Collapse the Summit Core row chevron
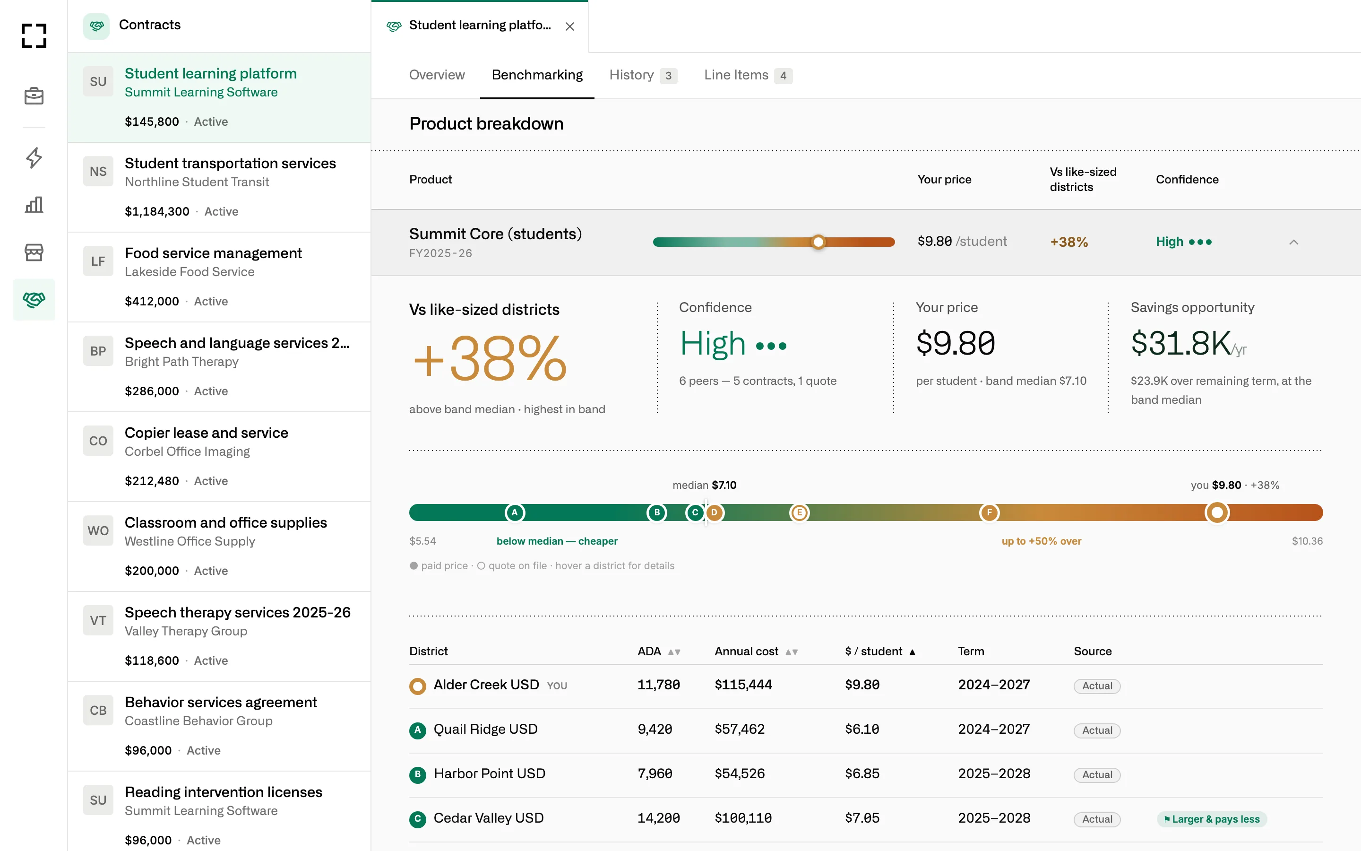The image size is (1361, 851). click(x=1293, y=242)
